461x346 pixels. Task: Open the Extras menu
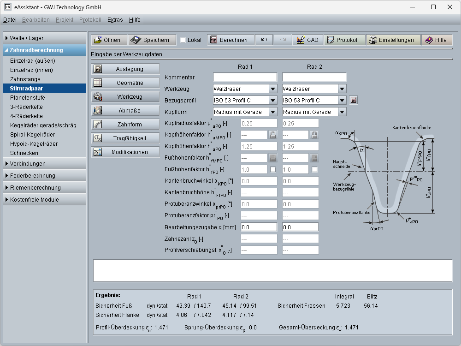(x=115, y=20)
